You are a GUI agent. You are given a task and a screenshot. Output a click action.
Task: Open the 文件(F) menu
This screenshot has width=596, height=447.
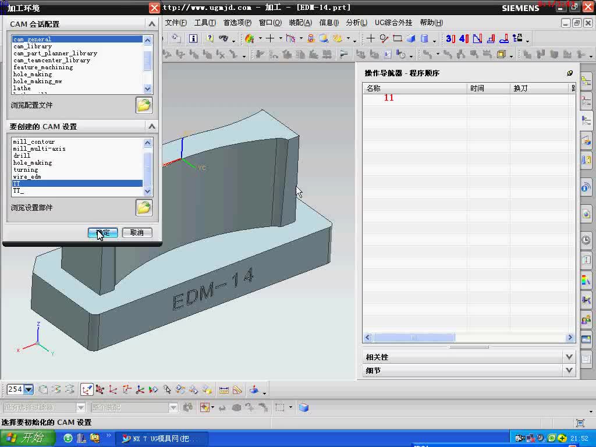pos(176,23)
